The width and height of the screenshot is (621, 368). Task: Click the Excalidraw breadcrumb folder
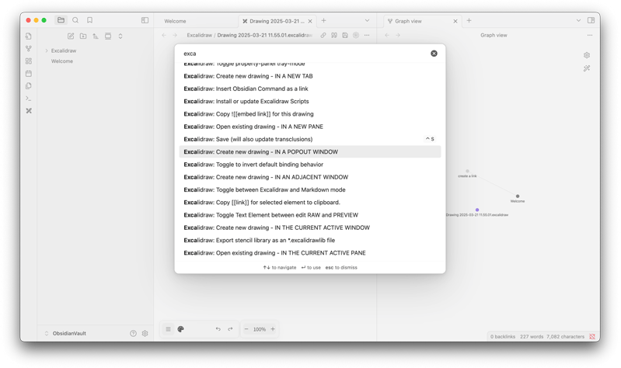(200, 35)
